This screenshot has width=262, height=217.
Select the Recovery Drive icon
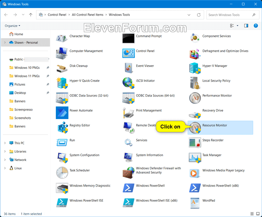pos(195,115)
